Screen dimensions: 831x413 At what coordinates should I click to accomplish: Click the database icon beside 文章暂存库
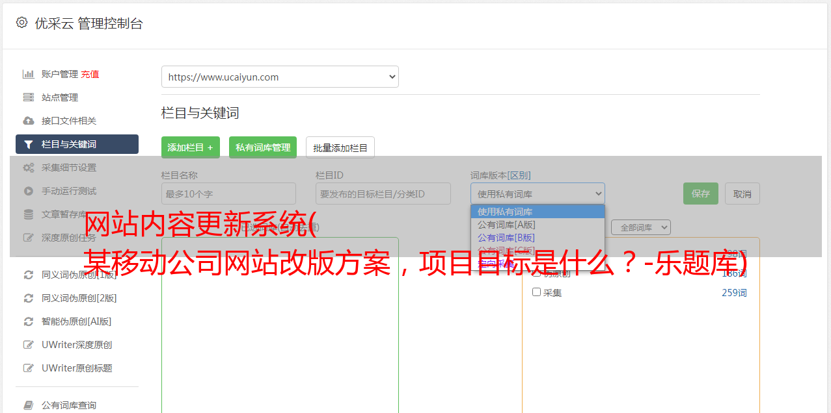coord(28,214)
